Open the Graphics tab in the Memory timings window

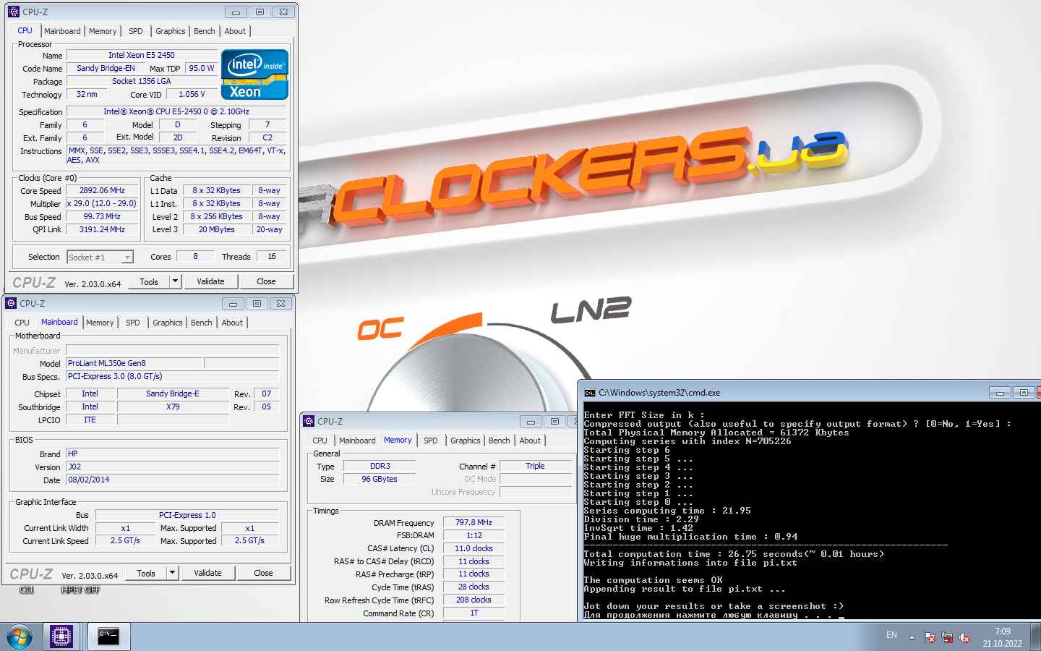tap(466, 441)
